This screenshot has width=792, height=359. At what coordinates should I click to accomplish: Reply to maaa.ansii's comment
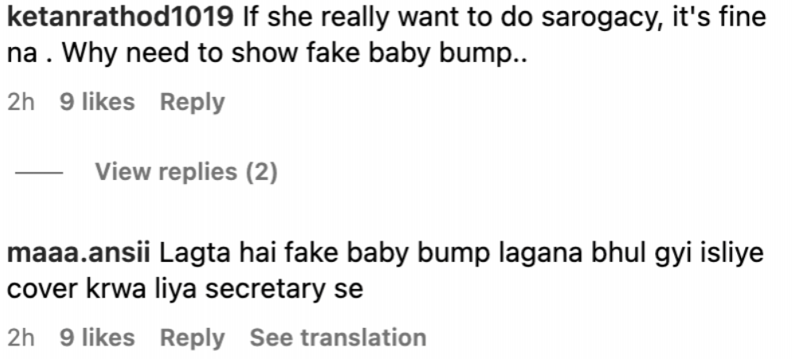point(192,338)
